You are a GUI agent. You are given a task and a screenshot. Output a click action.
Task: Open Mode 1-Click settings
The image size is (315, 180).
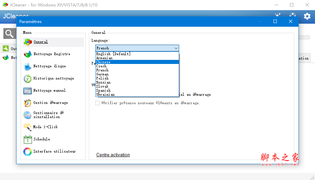(45, 127)
